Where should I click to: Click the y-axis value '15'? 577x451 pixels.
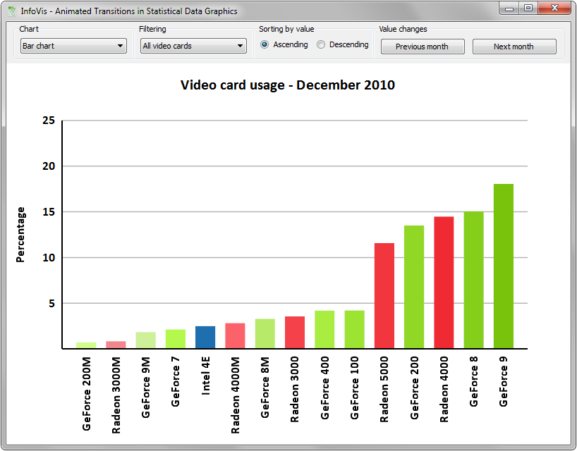tap(49, 212)
